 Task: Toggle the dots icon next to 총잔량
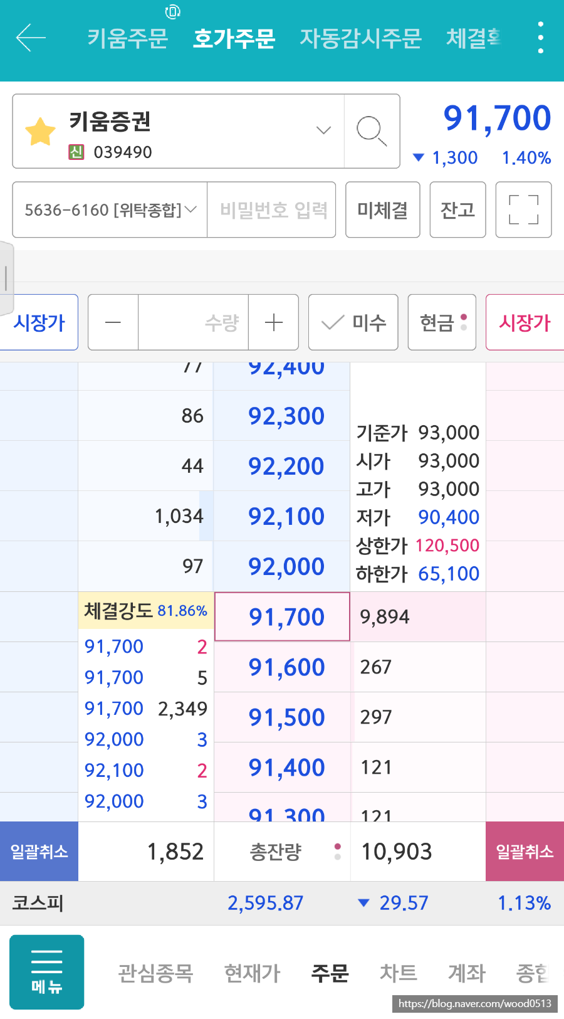click(338, 852)
